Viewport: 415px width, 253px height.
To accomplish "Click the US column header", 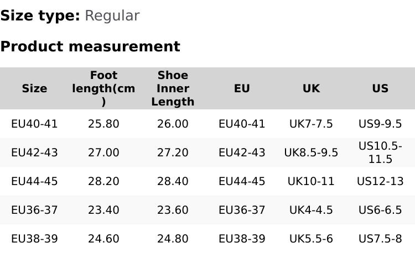I will click(x=380, y=88).
